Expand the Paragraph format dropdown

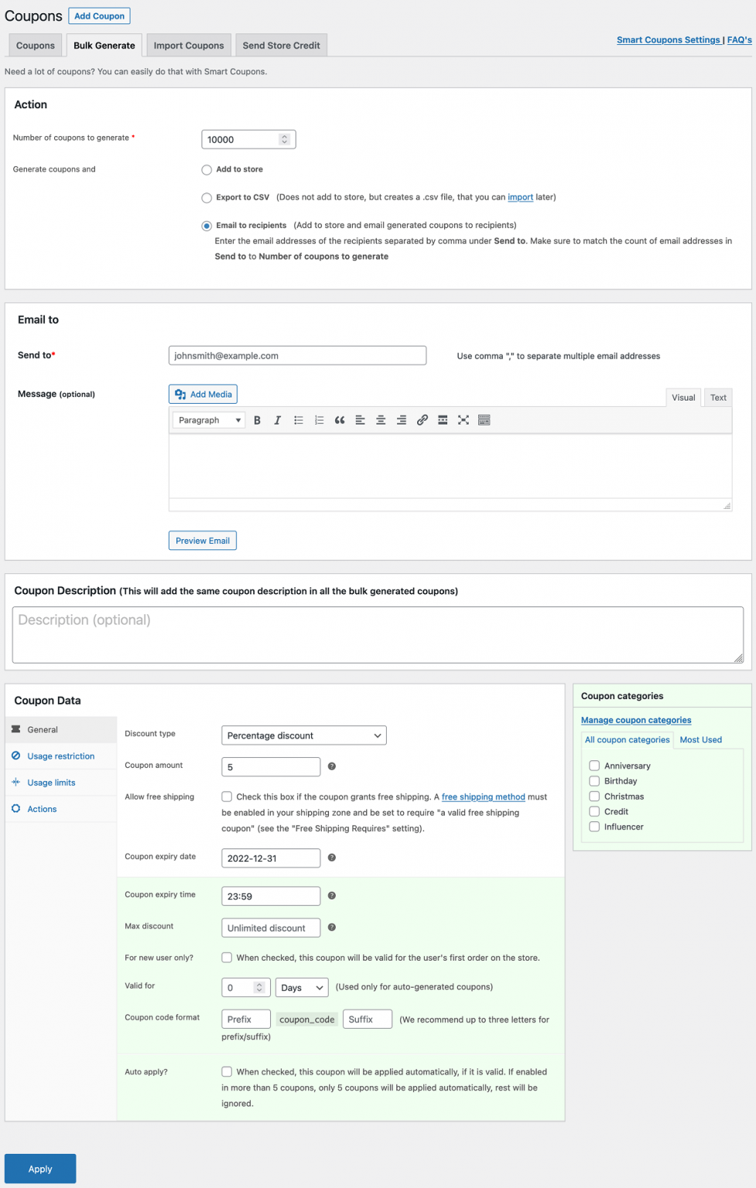tap(209, 420)
